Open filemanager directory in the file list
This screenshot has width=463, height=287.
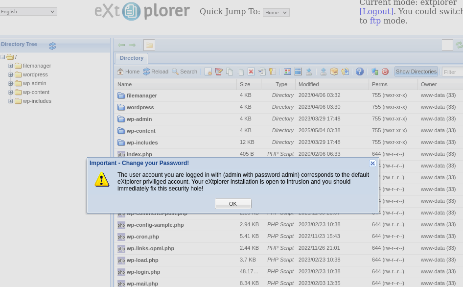142,96
